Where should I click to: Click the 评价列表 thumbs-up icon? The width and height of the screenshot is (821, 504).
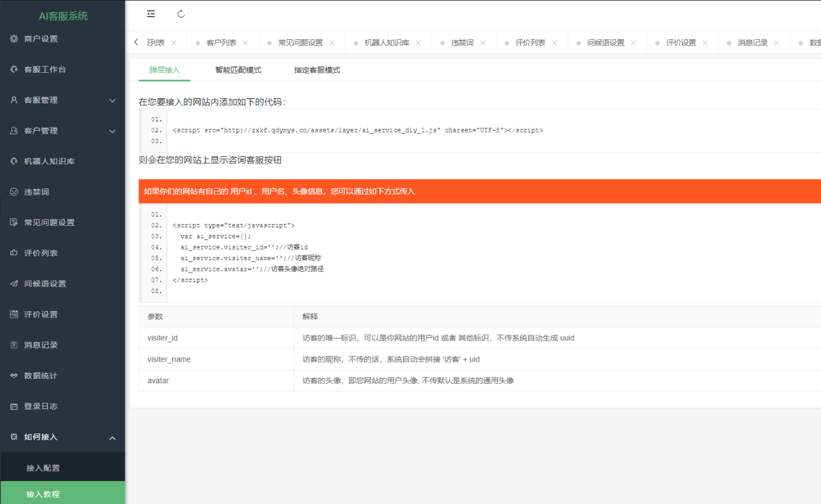[14, 253]
